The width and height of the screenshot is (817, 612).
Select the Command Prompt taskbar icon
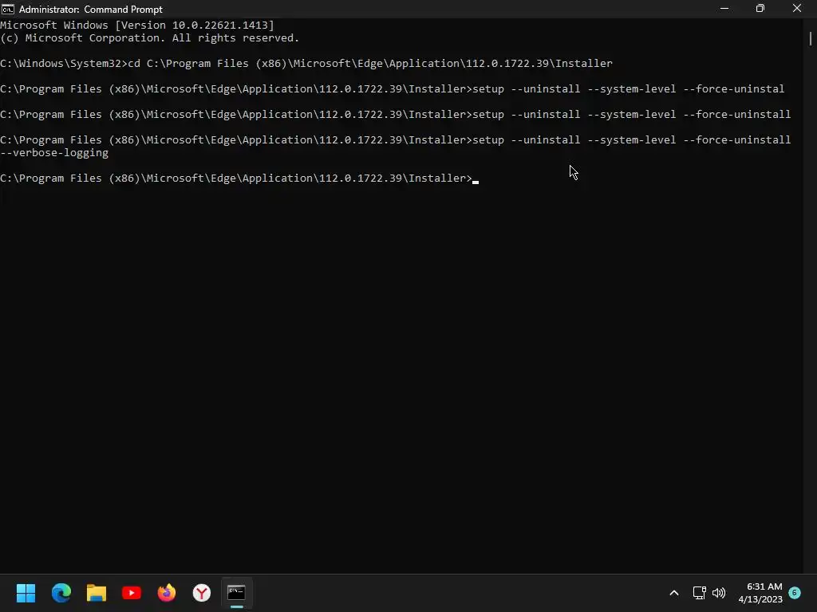[x=236, y=593]
